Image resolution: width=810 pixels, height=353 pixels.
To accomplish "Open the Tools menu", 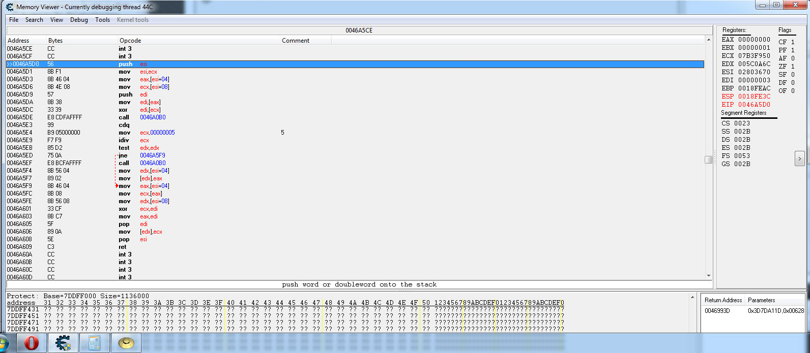I will point(102,20).
